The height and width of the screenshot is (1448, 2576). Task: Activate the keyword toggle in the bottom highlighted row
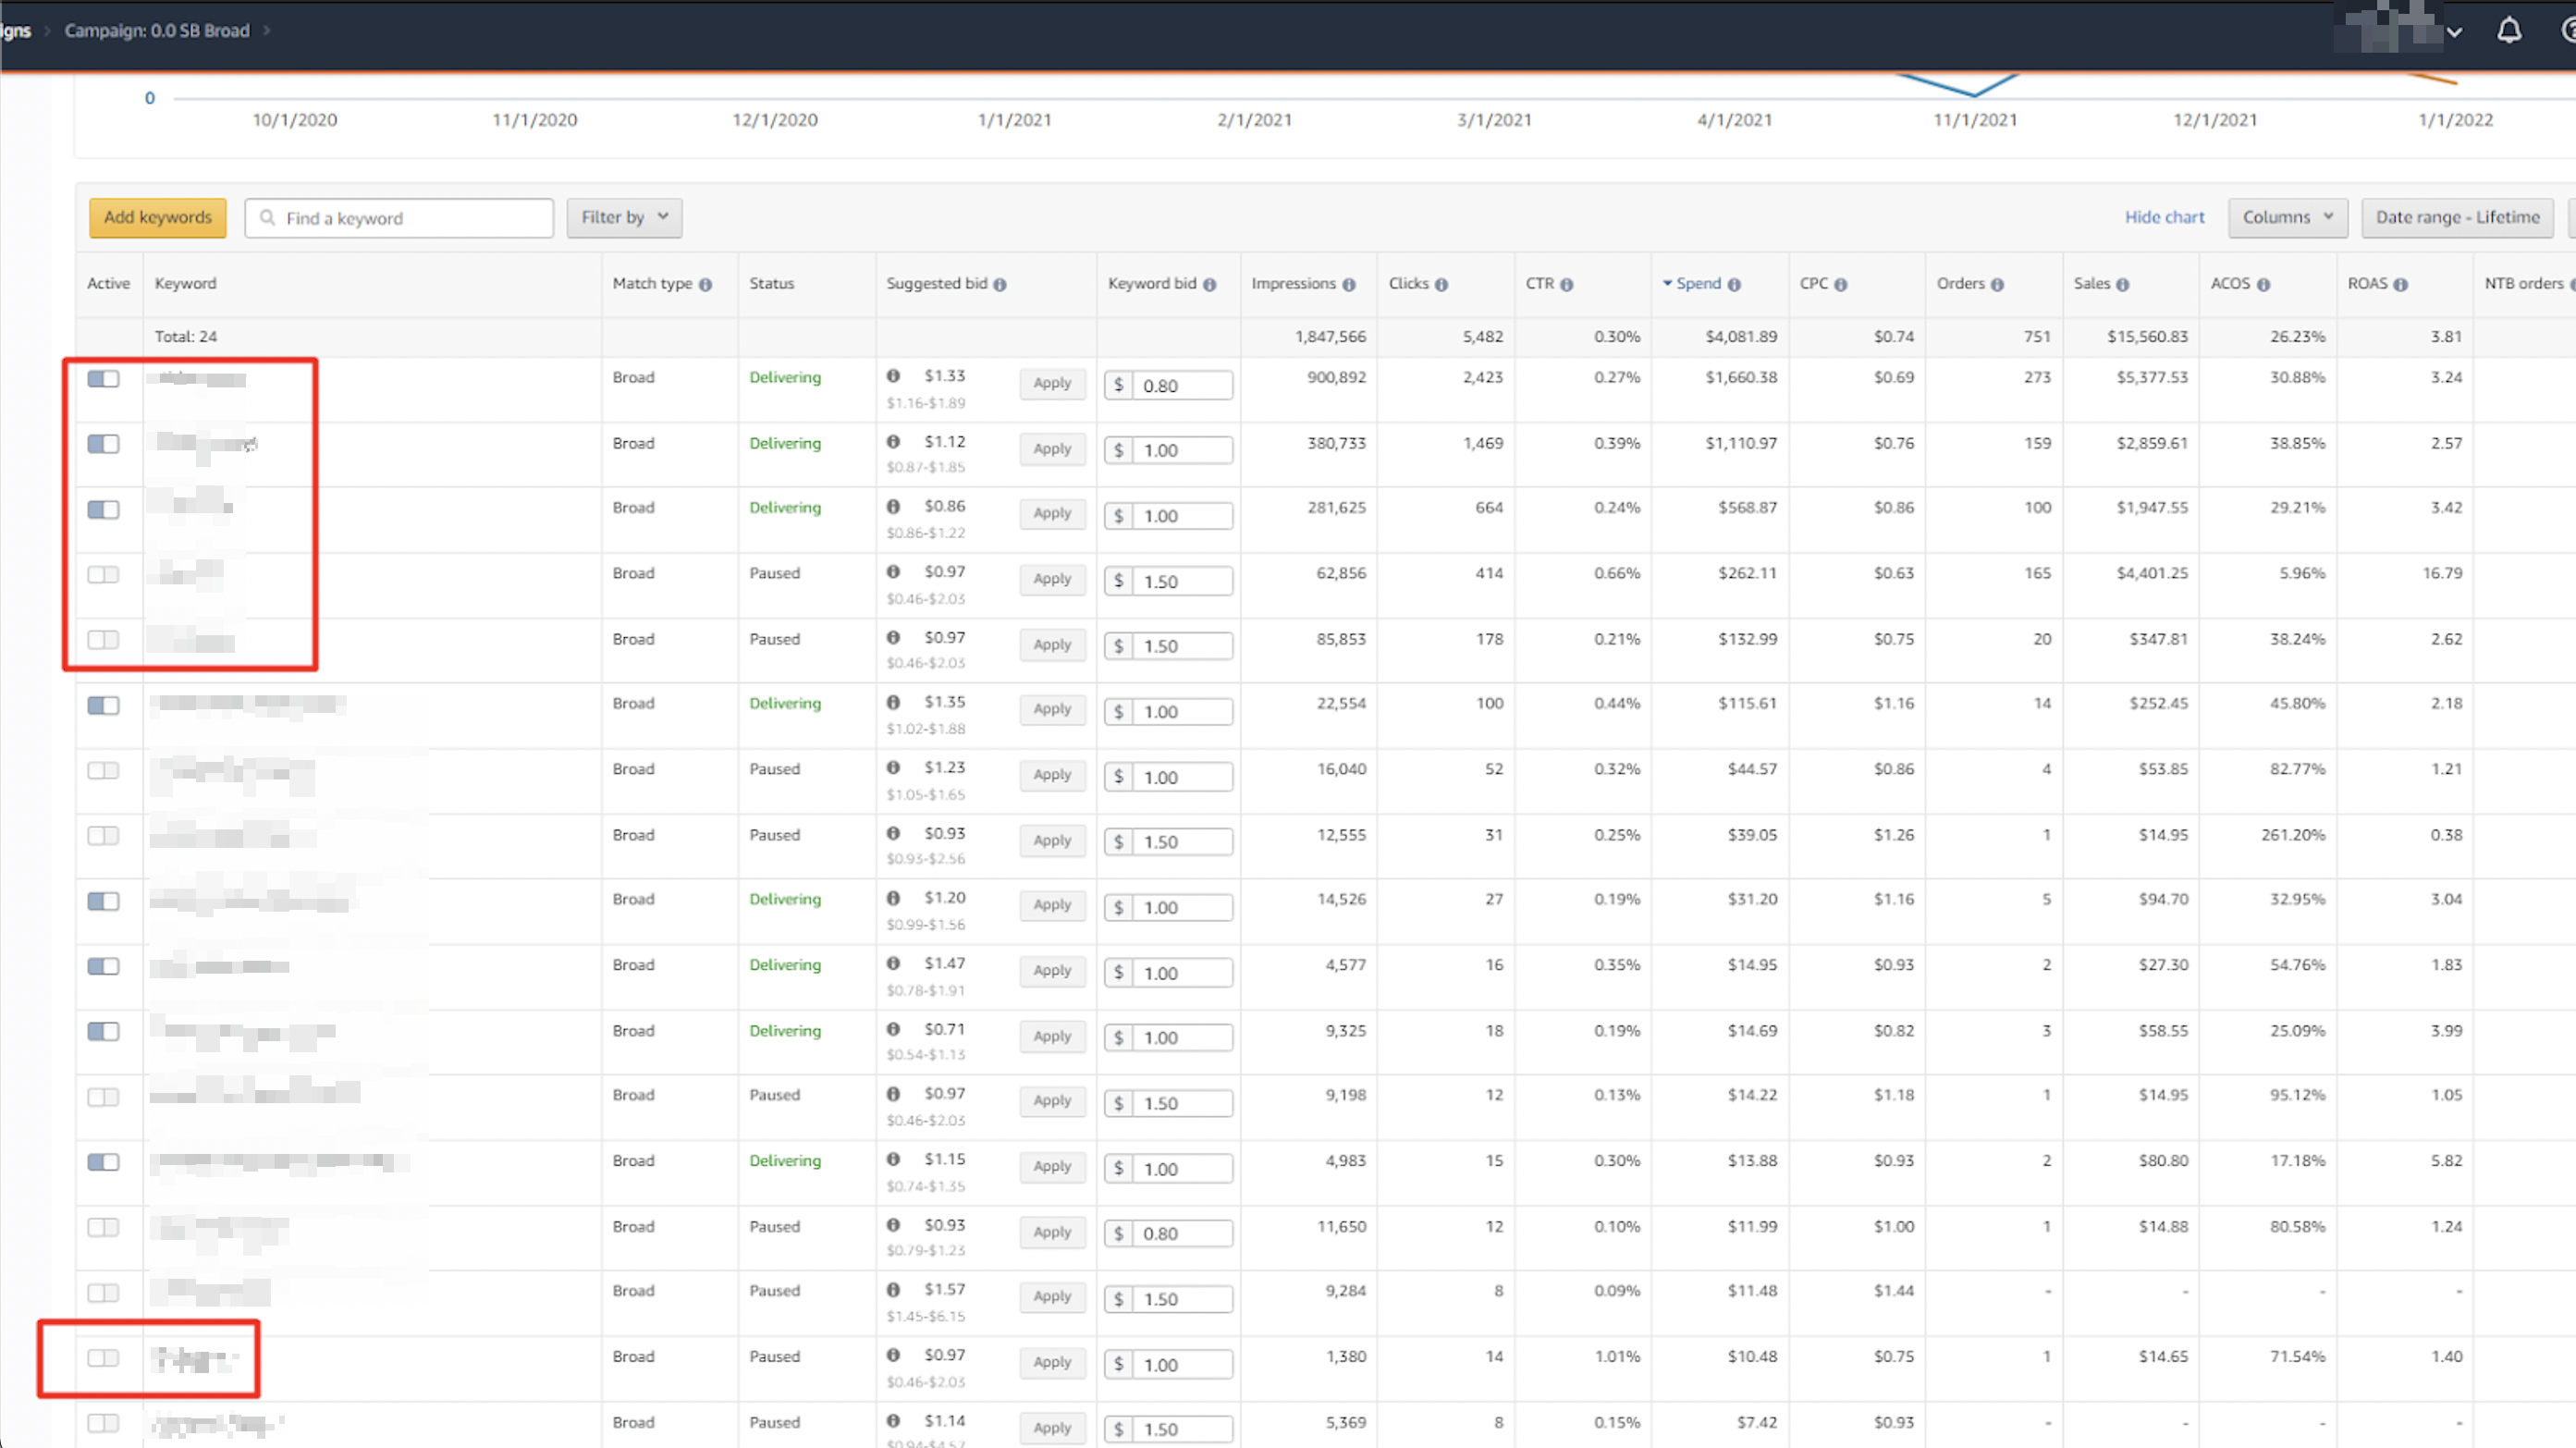tap(102, 1358)
